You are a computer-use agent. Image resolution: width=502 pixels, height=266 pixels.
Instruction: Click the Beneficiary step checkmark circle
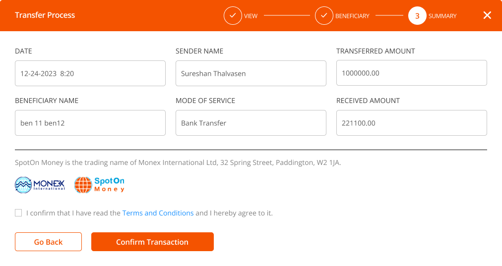pyautogui.click(x=324, y=16)
